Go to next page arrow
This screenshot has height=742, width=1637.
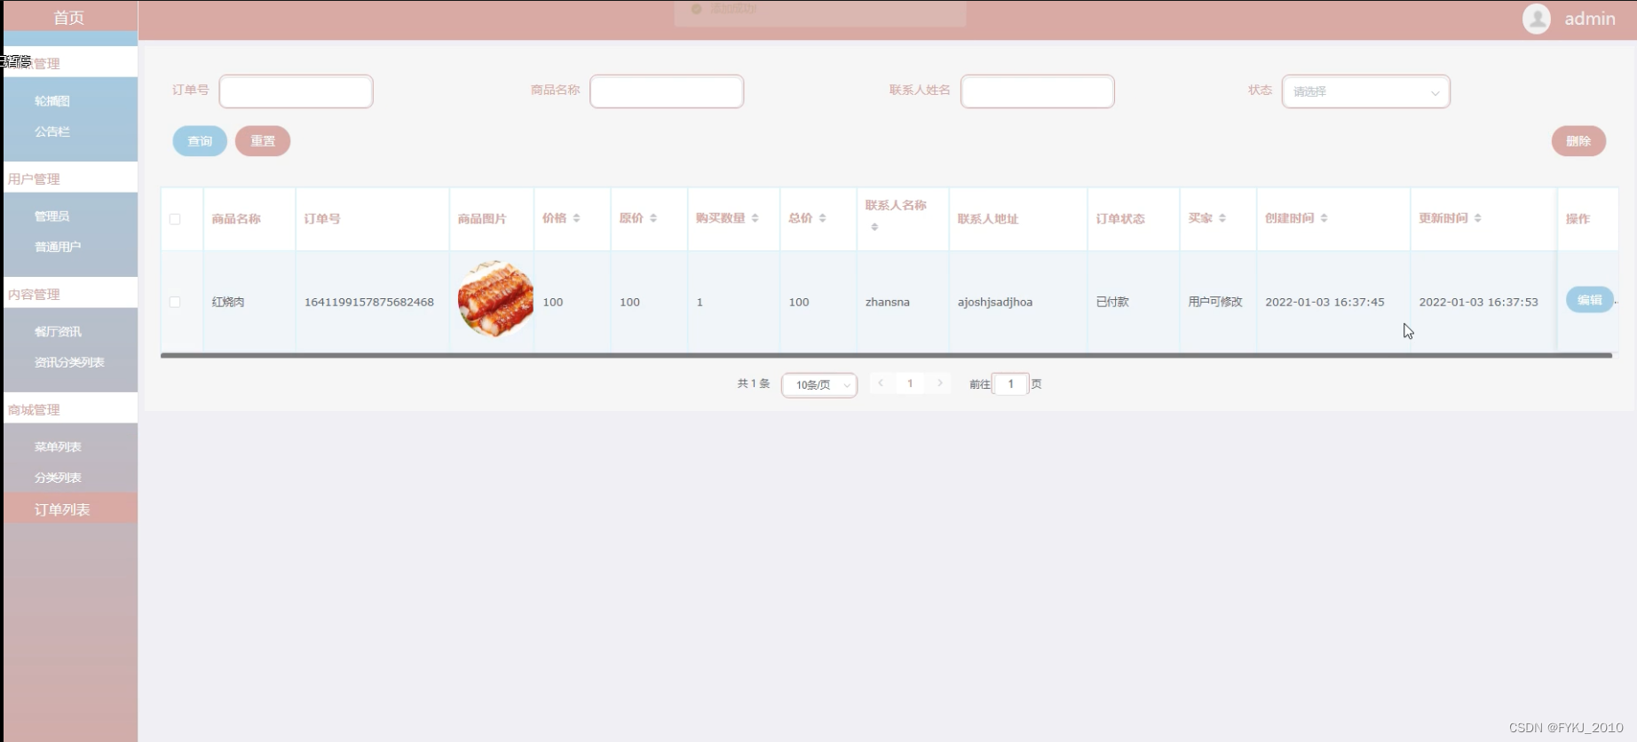click(x=940, y=383)
